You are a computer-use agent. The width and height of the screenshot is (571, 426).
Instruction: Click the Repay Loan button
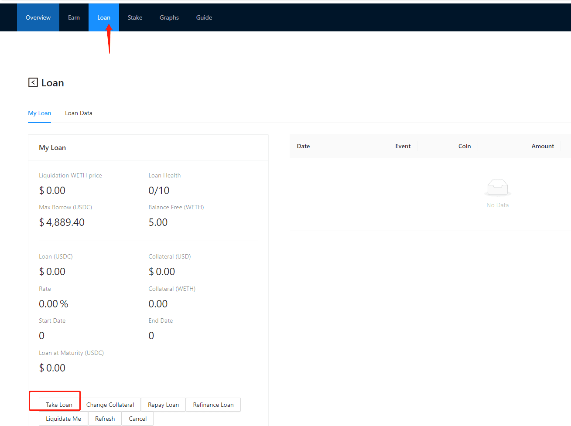(x=163, y=405)
